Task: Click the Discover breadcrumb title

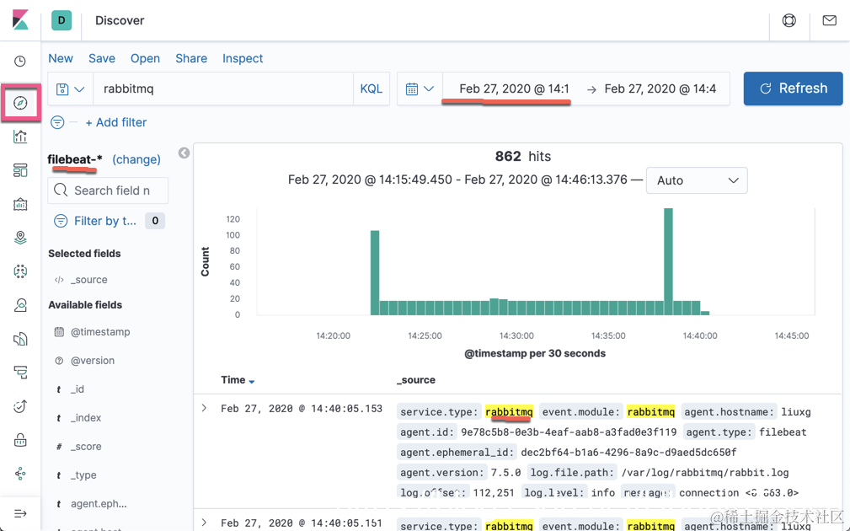Action: pyautogui.click(x=120, y=20)
